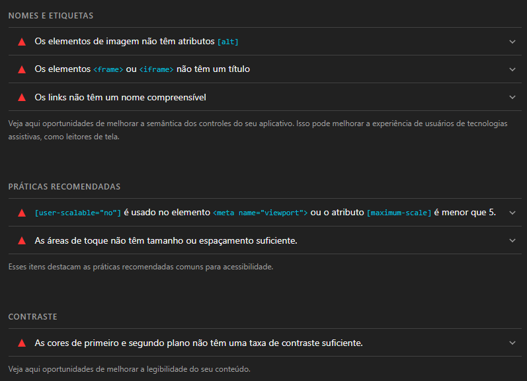
Task: Click 'Os links não têm um nome compreensível'
Action: (x=120, y=97)
